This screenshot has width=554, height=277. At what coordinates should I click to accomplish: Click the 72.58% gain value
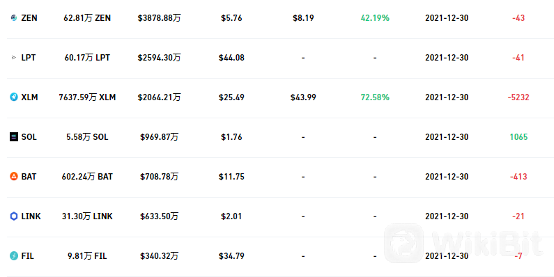375,97
